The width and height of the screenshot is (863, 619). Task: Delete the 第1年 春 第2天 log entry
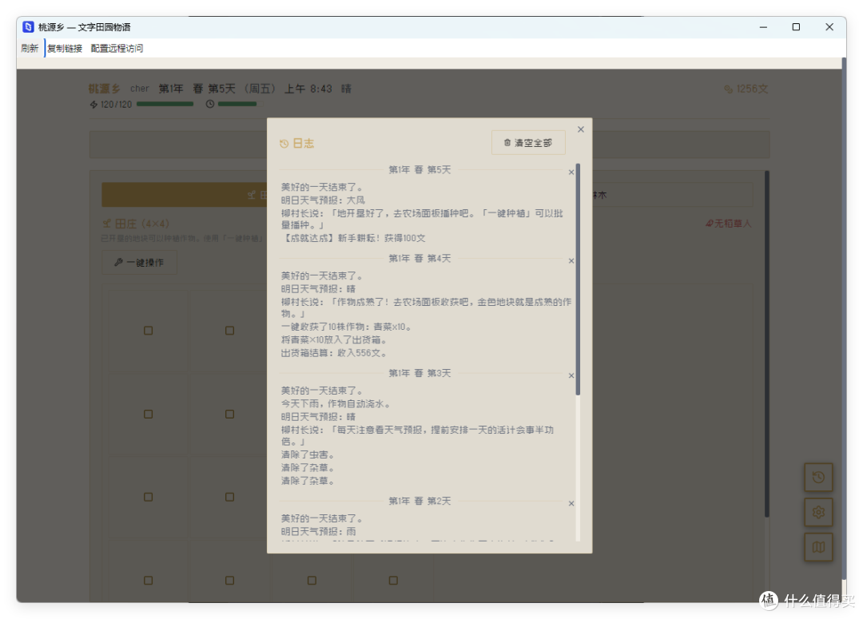click(x=571, y=503)
